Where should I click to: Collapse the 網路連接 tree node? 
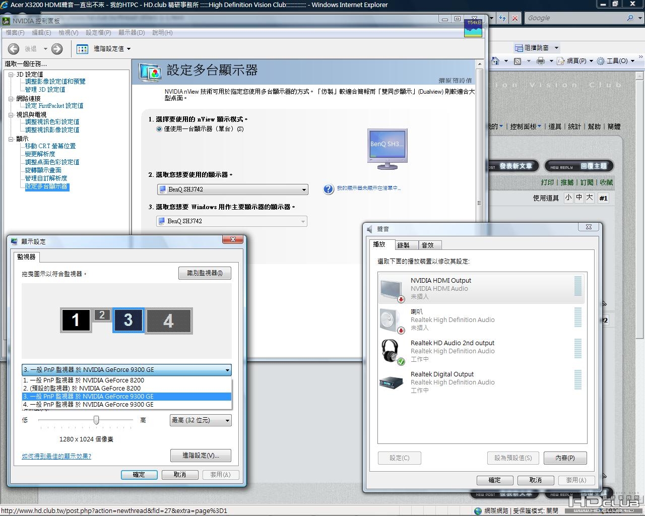[x=11, y=99]
